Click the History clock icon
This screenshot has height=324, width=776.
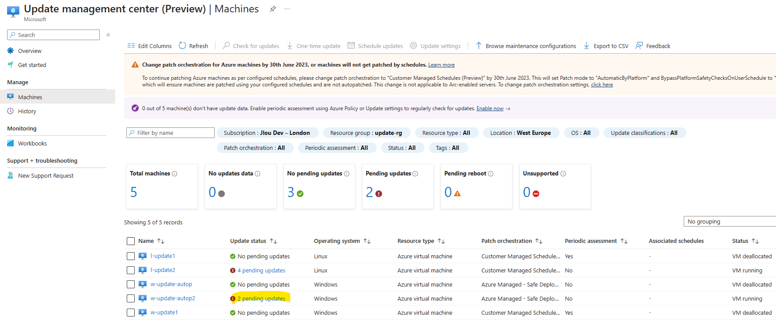11,111
